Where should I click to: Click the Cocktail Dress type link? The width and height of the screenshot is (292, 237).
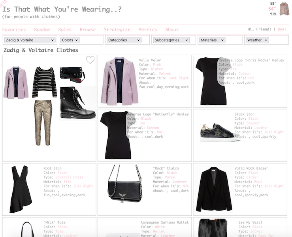pyautogui.click(x=69, y=177)
